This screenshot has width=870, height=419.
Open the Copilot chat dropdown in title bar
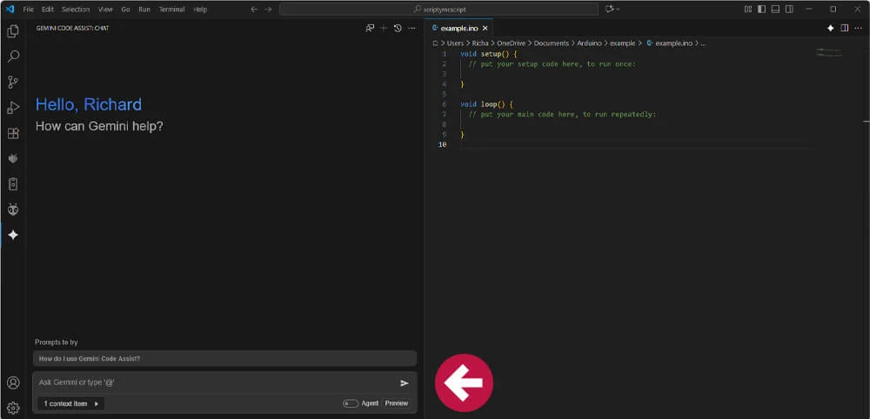pyautogui.click(x=612, y=10)
